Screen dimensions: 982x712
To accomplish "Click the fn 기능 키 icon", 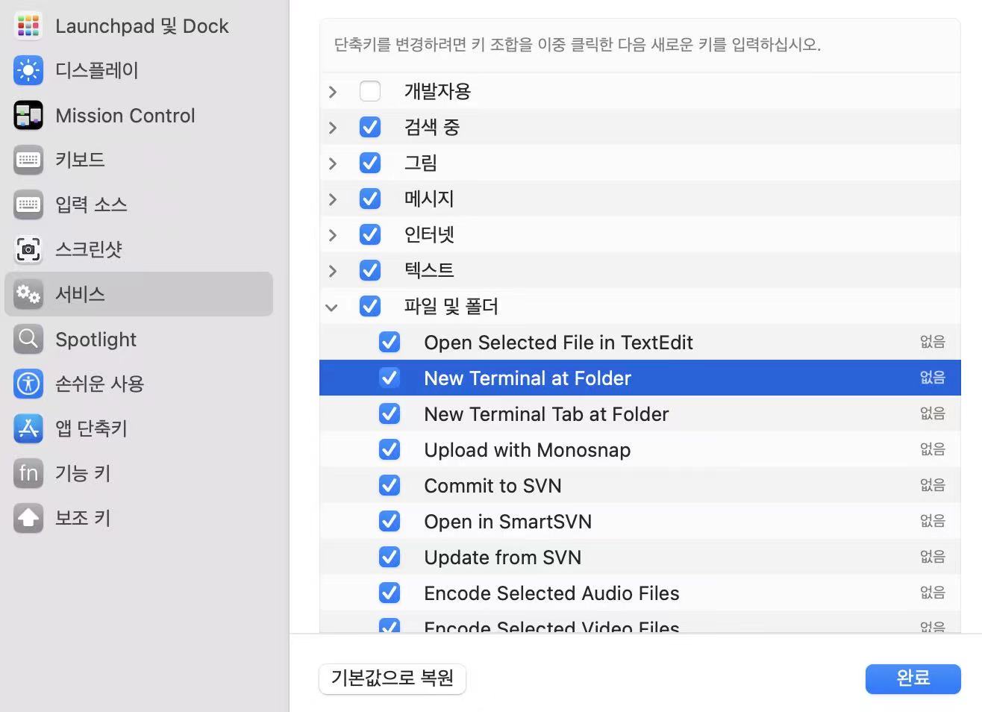I will 28,473.
